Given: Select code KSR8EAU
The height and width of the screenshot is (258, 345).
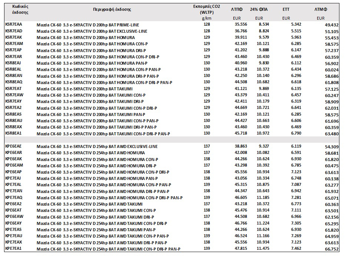Looking at the screenshot, I should [14, 120].
